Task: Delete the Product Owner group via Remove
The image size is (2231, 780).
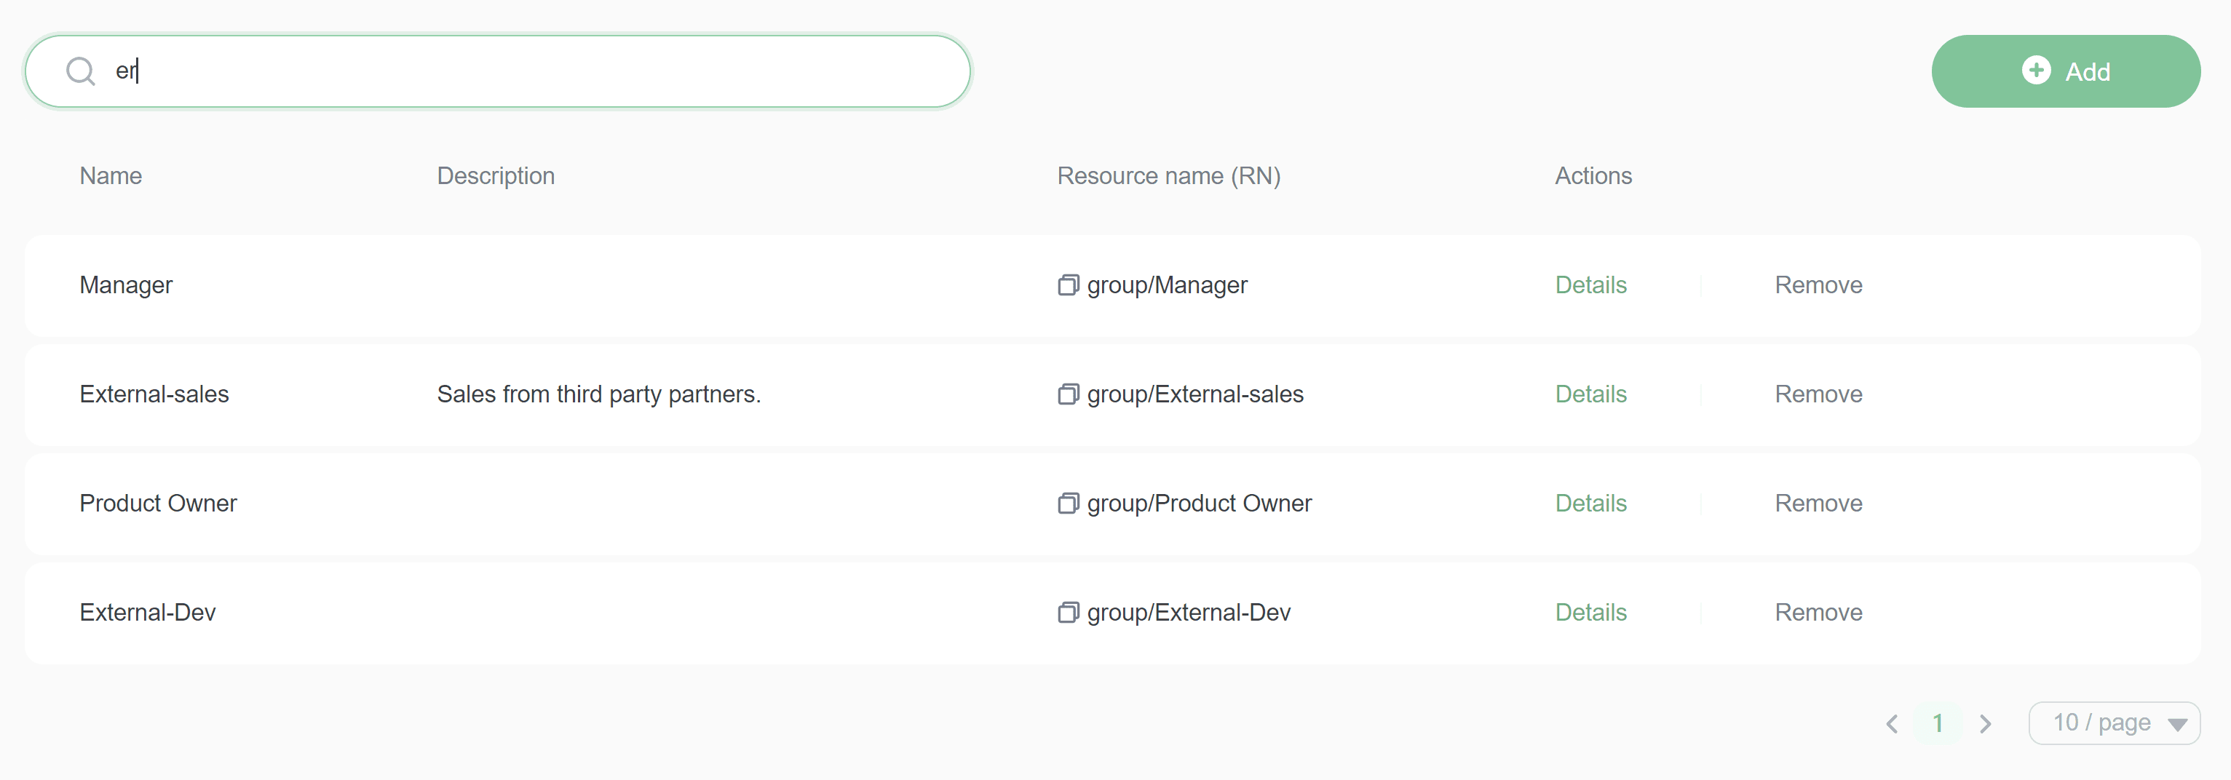Action: click(1818, 503)
